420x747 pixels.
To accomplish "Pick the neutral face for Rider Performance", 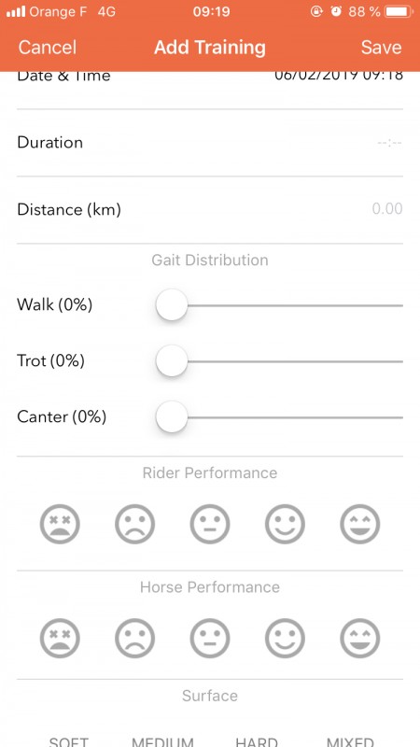I will [x=210, y=524].
